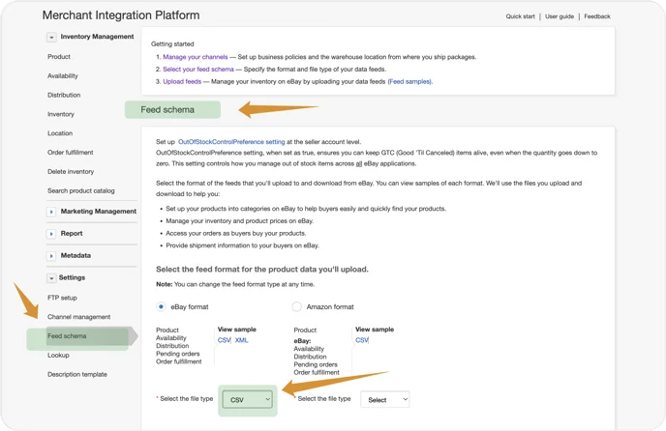This screenshot has width=666, height=431.
Task: Open the Feedback link
Action: (x=597, y=16)
